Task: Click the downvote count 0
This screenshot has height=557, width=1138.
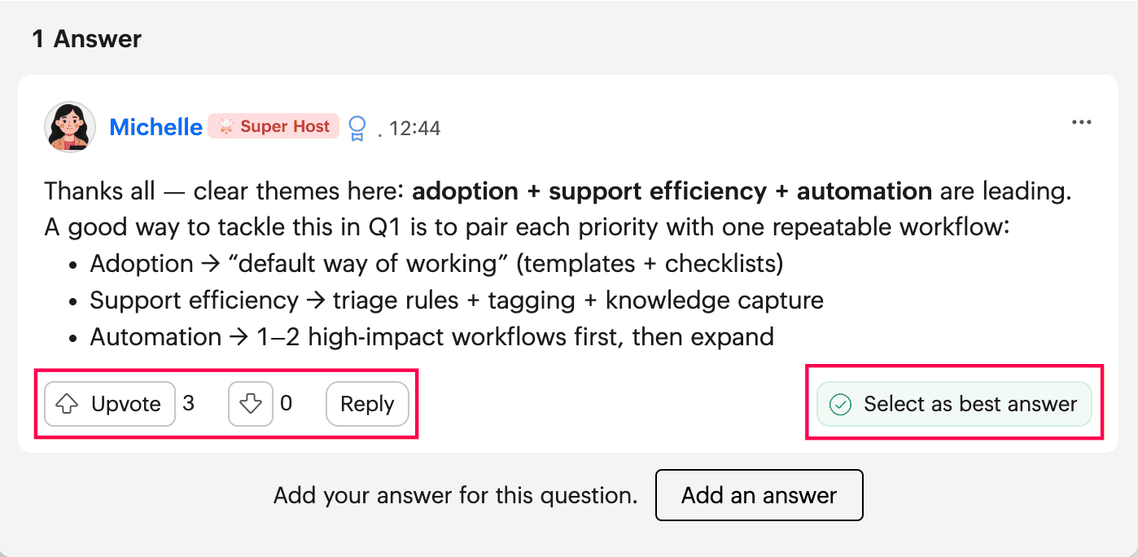Action: [x=286, y=404]
